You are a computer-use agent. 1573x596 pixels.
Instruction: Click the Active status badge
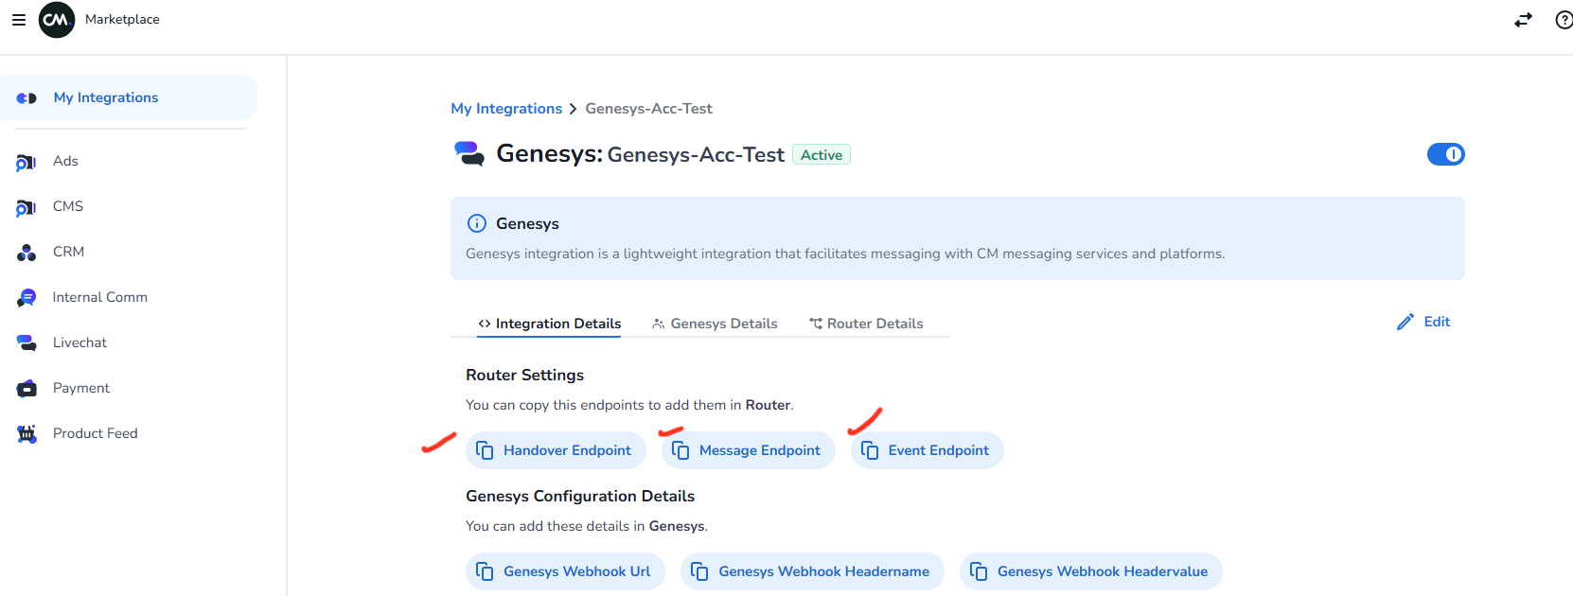click(x=822, y=155)
